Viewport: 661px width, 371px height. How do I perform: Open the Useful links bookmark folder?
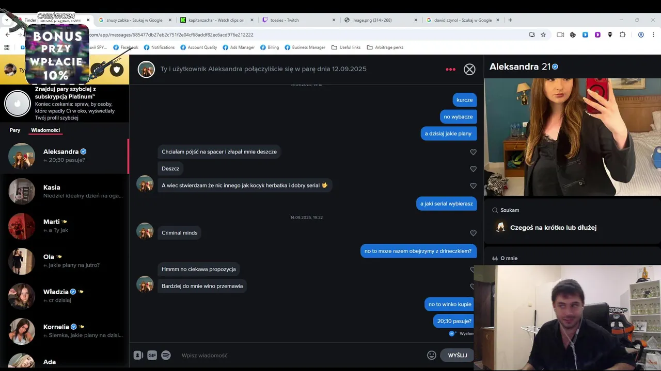pos(346,47)
